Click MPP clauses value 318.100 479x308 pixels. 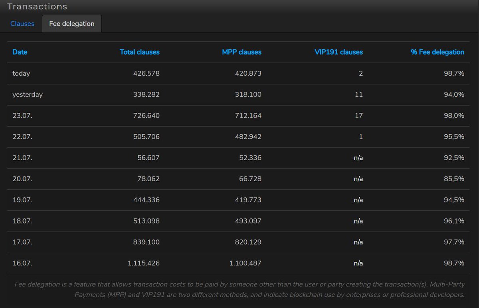[248, 94]
